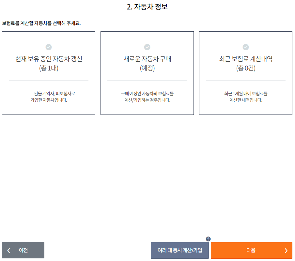Click the '(총 1대)' count text
Viewport: 295px width, 261px height.
point(49,68)
